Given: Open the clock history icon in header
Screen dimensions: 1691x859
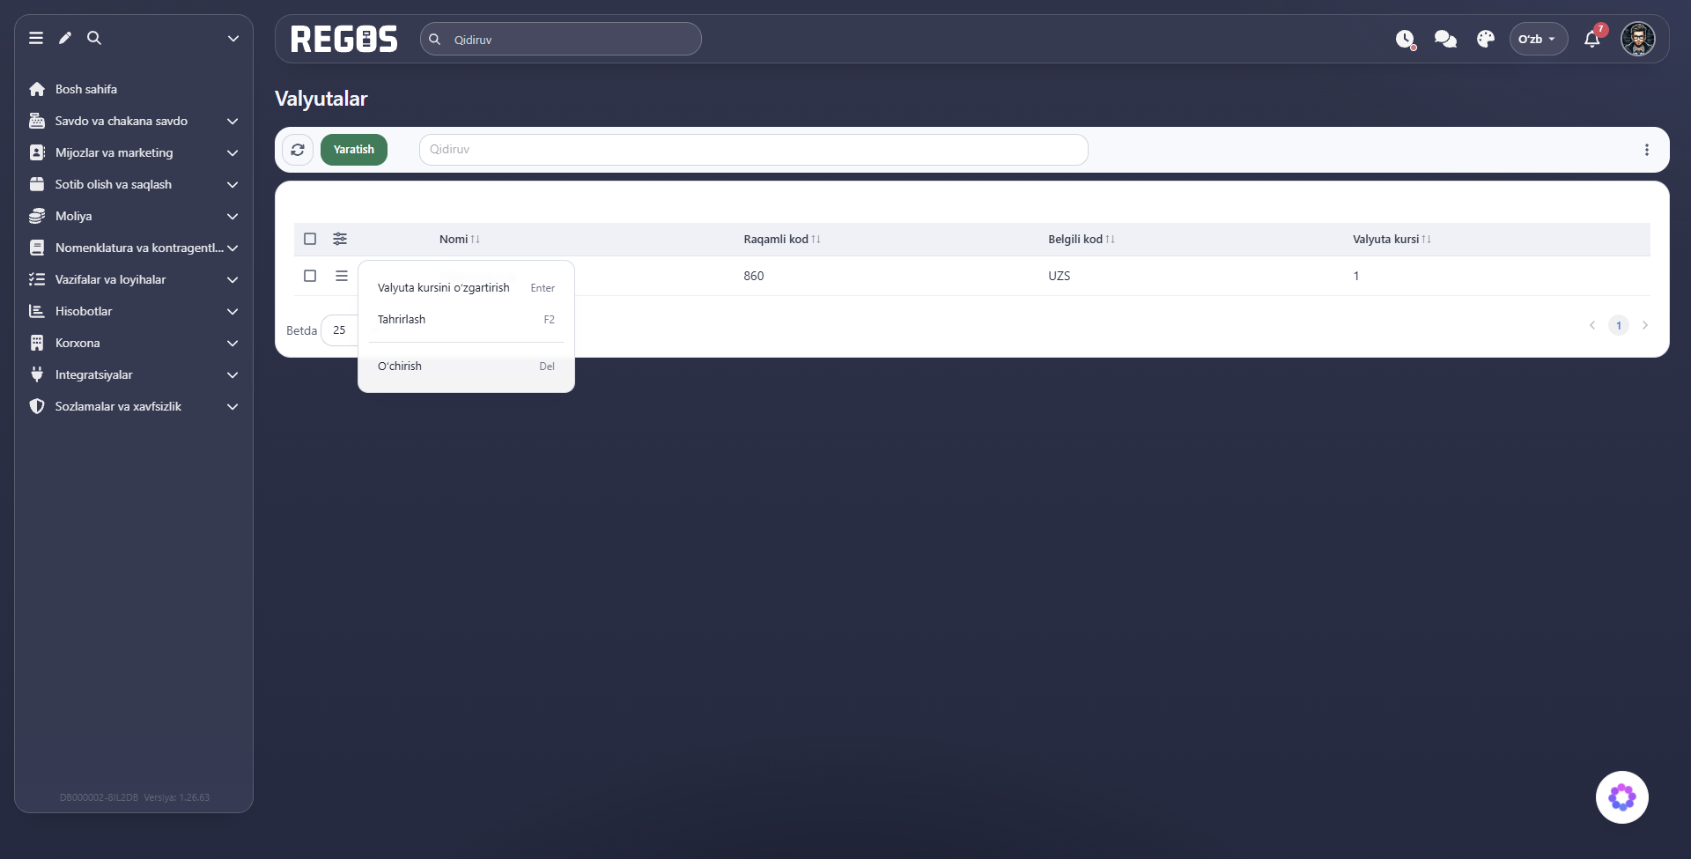Looking at the screenshot, I should (x=1405, y=39).
